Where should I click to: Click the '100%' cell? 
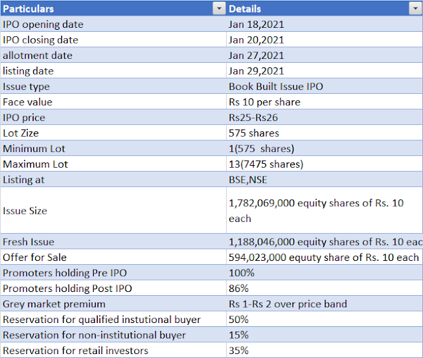click(325, 273)
